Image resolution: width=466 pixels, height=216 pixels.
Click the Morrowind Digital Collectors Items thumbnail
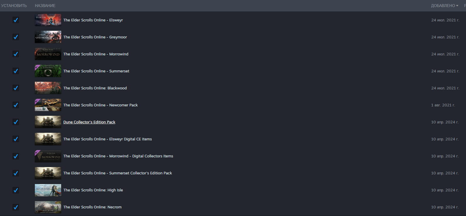pyautogui.click(x=48, y=156)
